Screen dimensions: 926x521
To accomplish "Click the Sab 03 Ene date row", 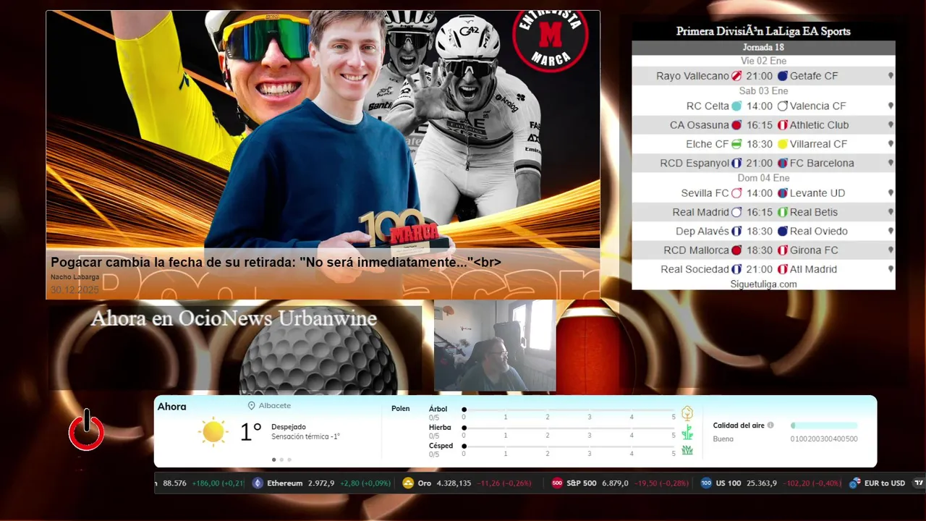I will point(763,91).
